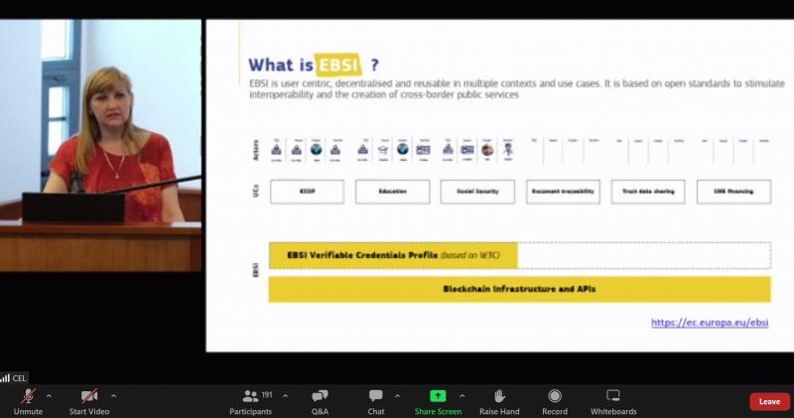Screen dimensions: 794x418
Task: Open Whiteboards from the toolbar
Action: 612,396
